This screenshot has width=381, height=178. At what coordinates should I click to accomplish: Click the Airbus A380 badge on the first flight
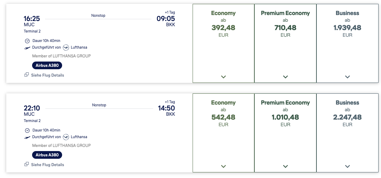(47, 65)
